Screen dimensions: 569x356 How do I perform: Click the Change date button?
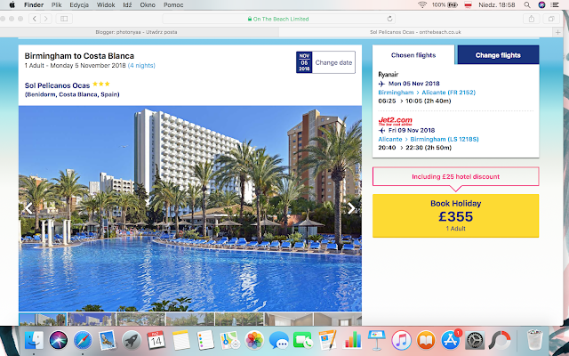[x=325, y=62]
